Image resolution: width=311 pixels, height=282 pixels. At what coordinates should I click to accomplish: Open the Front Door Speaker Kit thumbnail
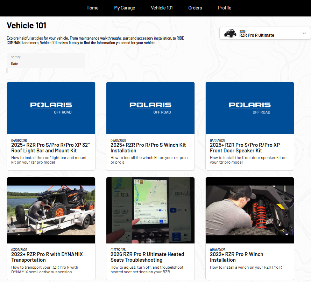pyautogui.click(x=250, y=108)
